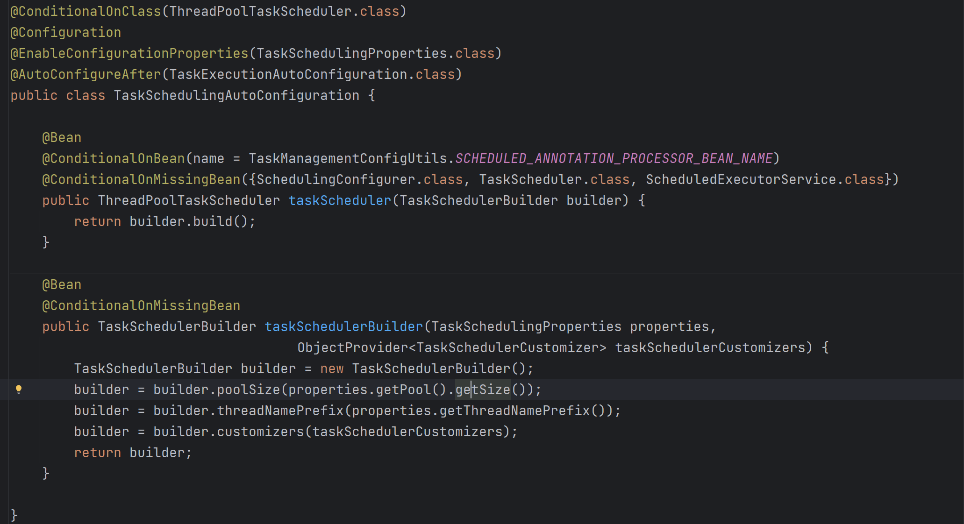Click the taskScheduler method name
Image resolution: width=964 pixels, height=524 pixels.
[340, 200]
